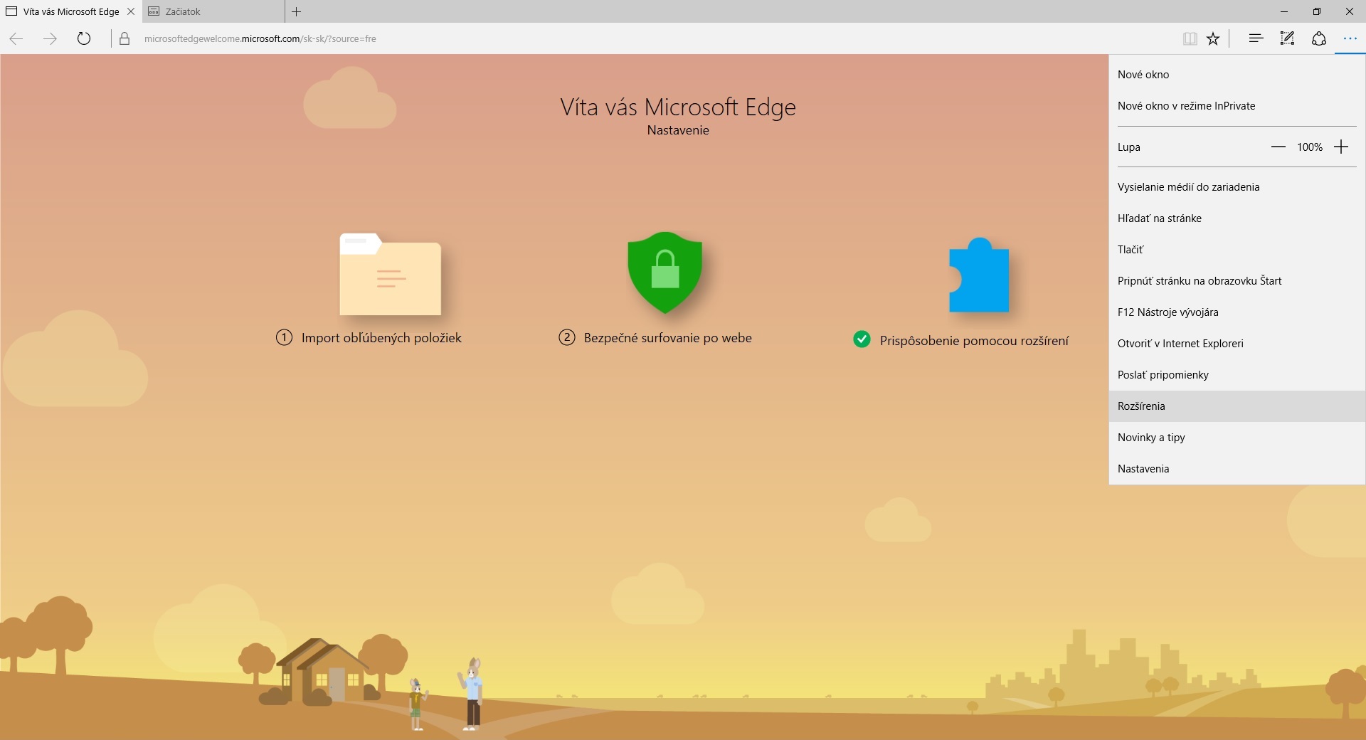Select Vysielanie médií do zariadenia

pos(1237,186)
